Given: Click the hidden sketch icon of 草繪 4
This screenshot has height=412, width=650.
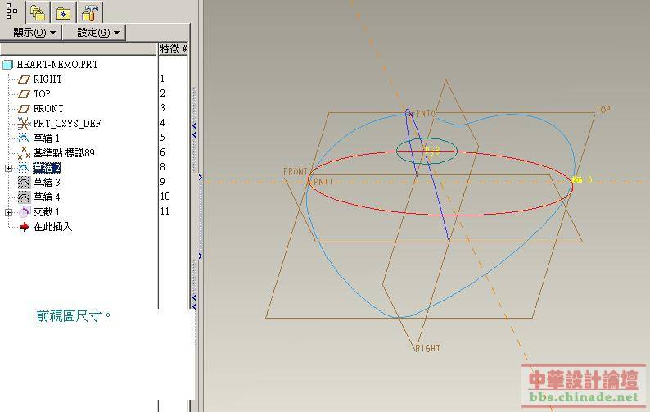Looking at the screenshot, I should [24, 197].
